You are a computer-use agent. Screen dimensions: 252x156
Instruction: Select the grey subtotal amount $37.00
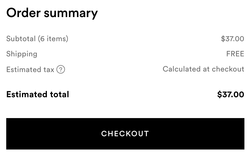[232, 39]
